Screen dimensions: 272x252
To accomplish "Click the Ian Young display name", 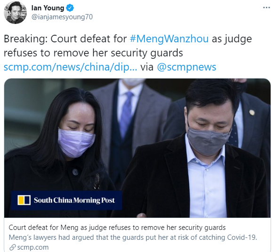I will (x=48, y=8).
